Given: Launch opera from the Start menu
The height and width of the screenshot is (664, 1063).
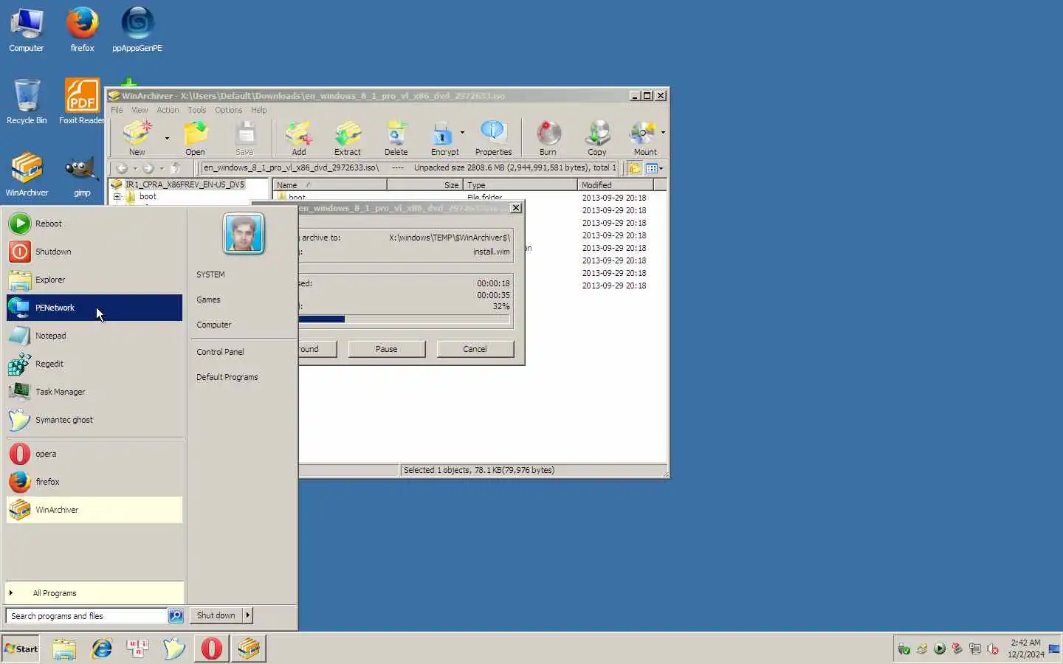Looking at the screenshot, I should (x=94, y=454).
